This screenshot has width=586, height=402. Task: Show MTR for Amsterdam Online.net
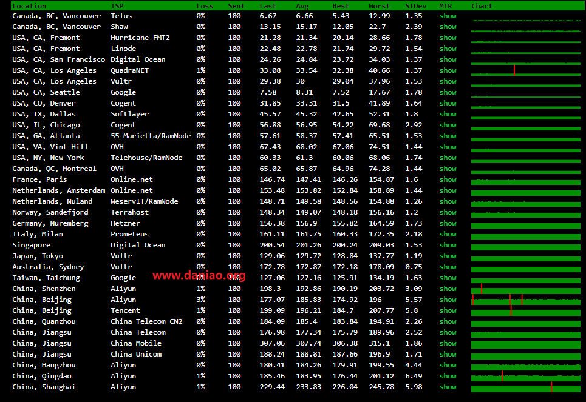(x=448, y=191)
